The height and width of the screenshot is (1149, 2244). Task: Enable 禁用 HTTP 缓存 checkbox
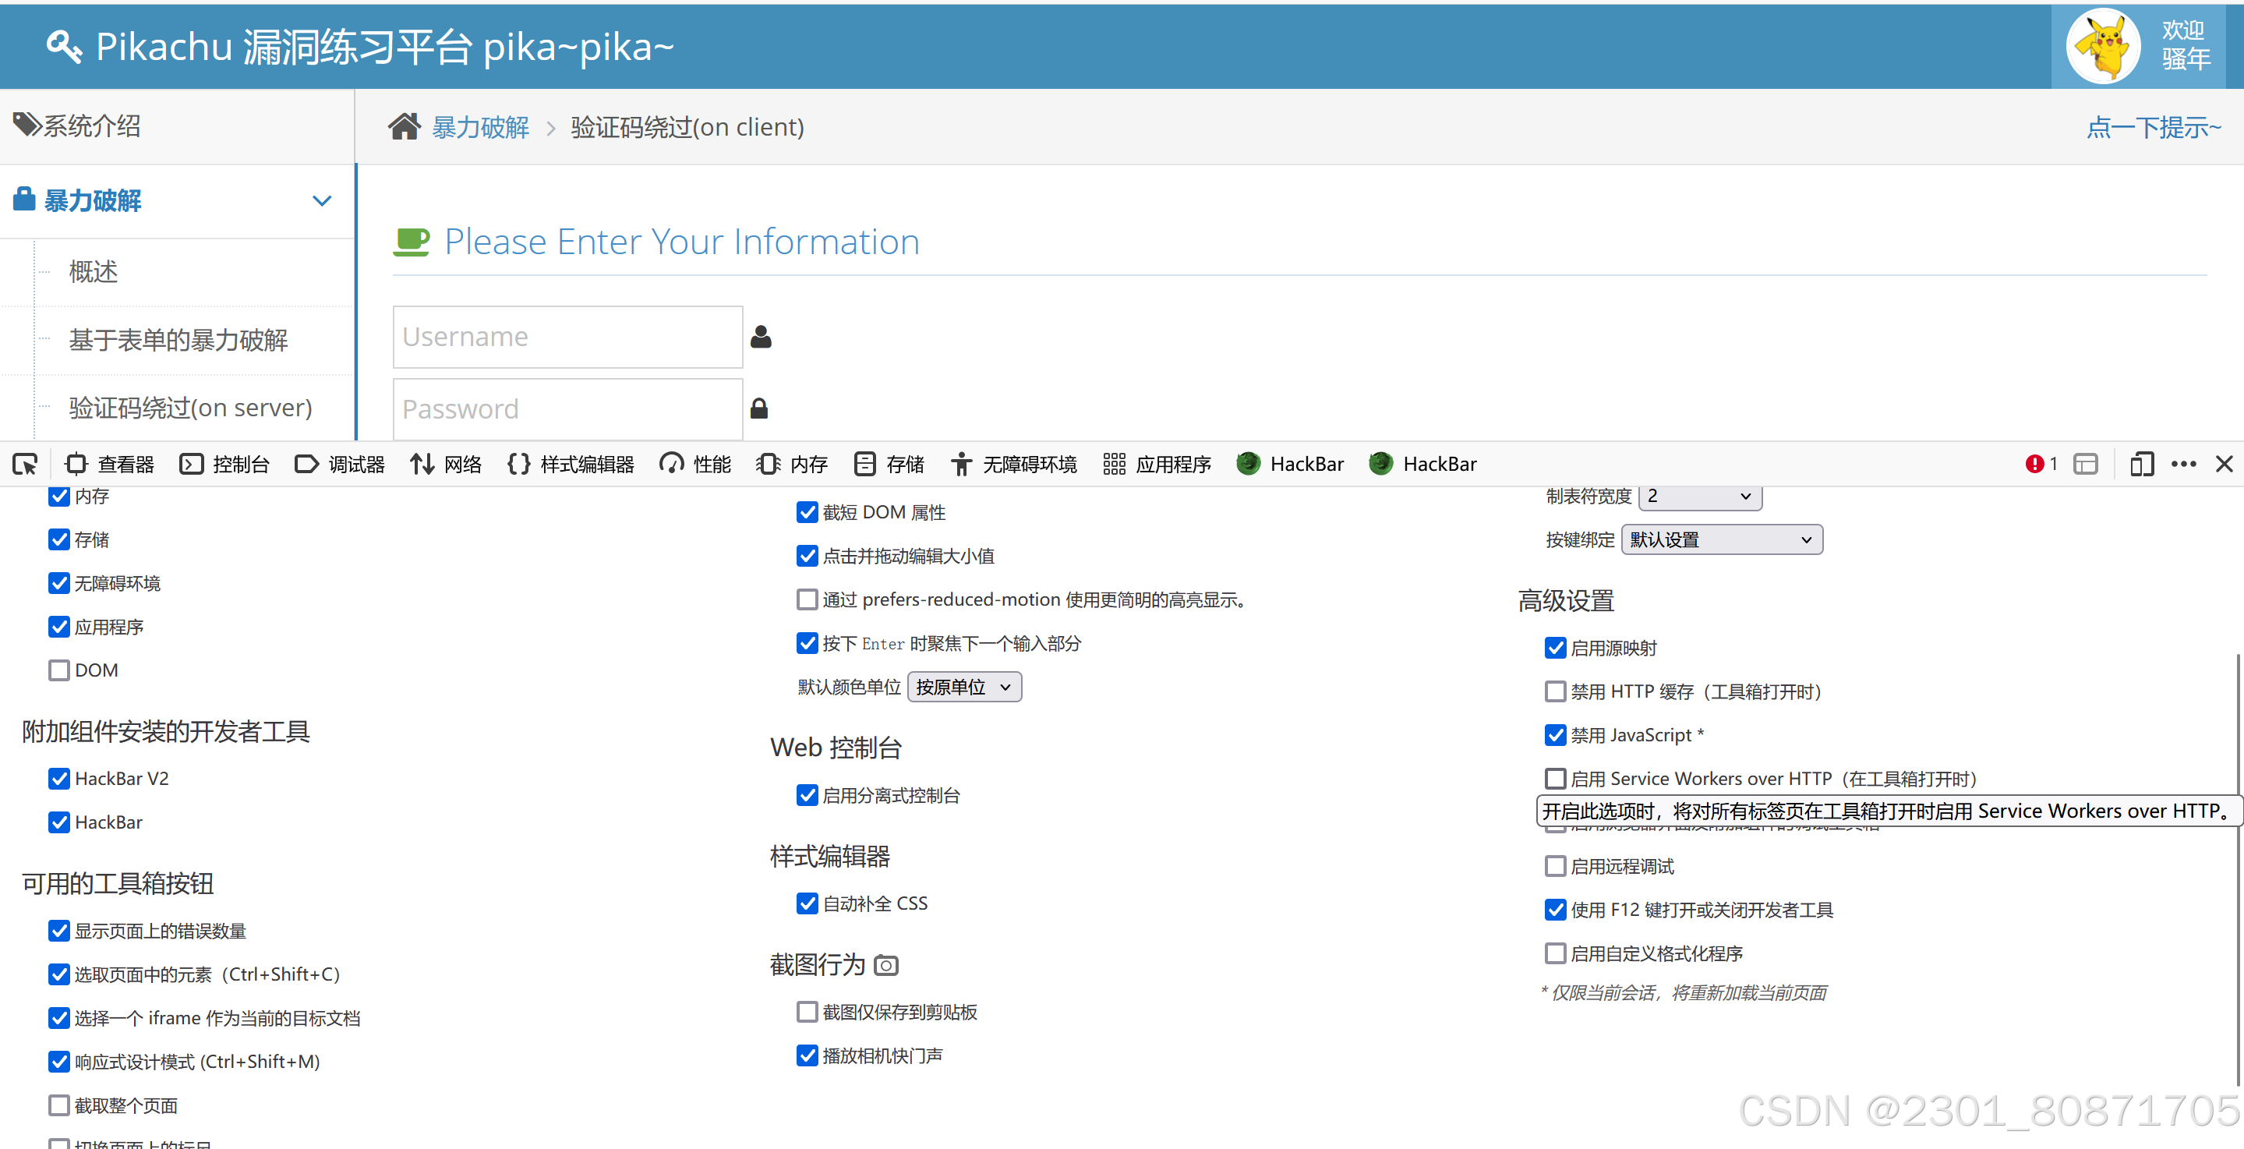click(1555, 691)
